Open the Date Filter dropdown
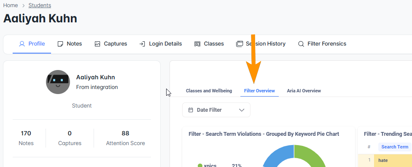This screenshot has width=412, height=167. (x=216, y=110)
